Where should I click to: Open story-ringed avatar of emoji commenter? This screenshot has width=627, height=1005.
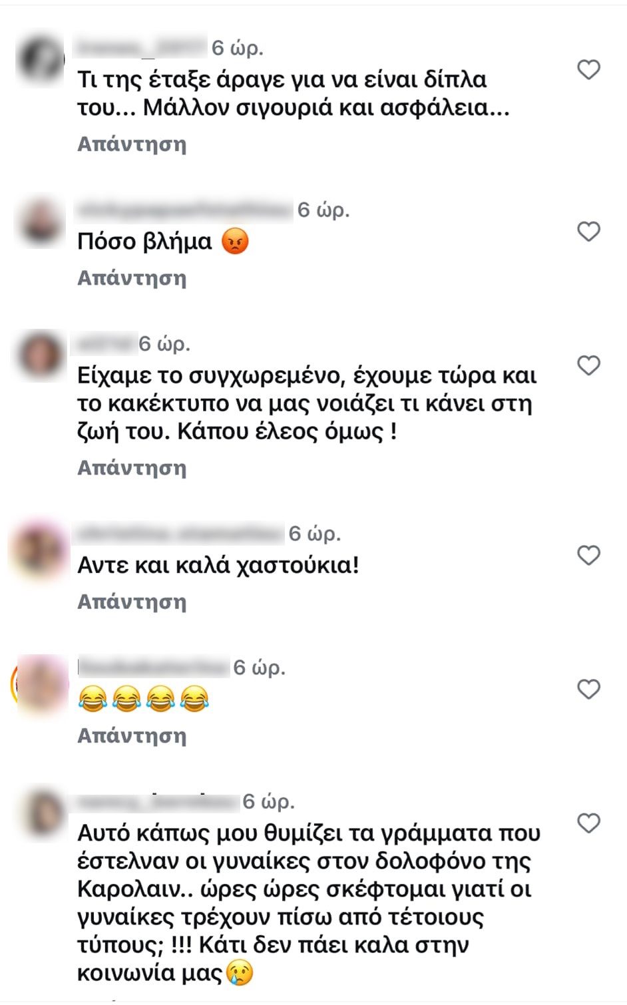tap(41, 685)
